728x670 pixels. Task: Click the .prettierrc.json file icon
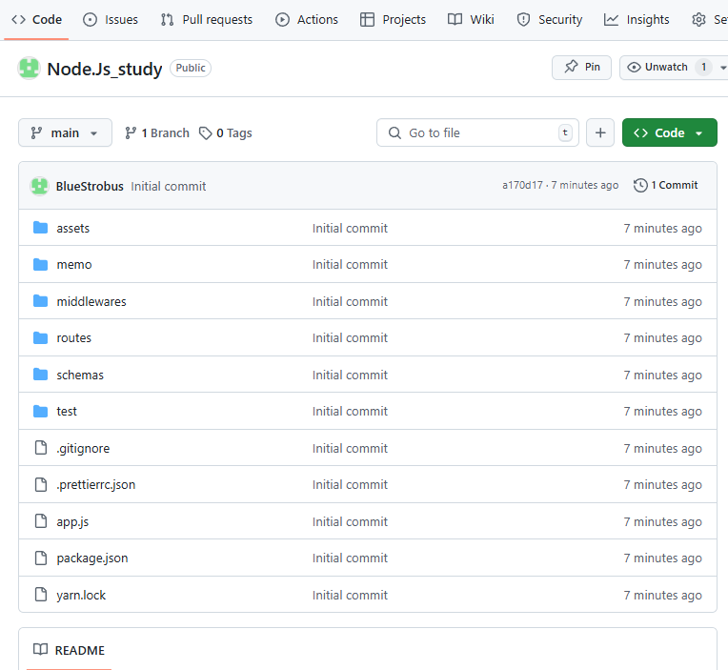(41, 485)
